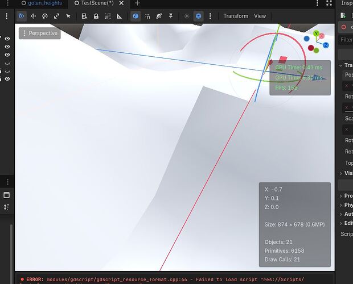Click the red circle node icon in Inspector
This screenshot has height=284, width=353.
344,27
